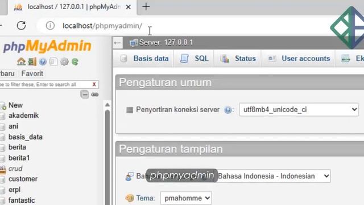Click the collation help info icon
Screen dimensions: 364x205
pos(228,110)
